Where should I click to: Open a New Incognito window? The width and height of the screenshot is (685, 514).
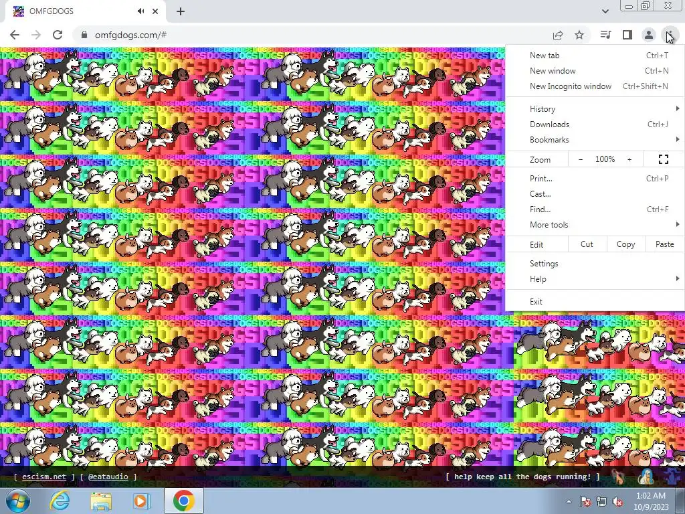click(595, 86)
